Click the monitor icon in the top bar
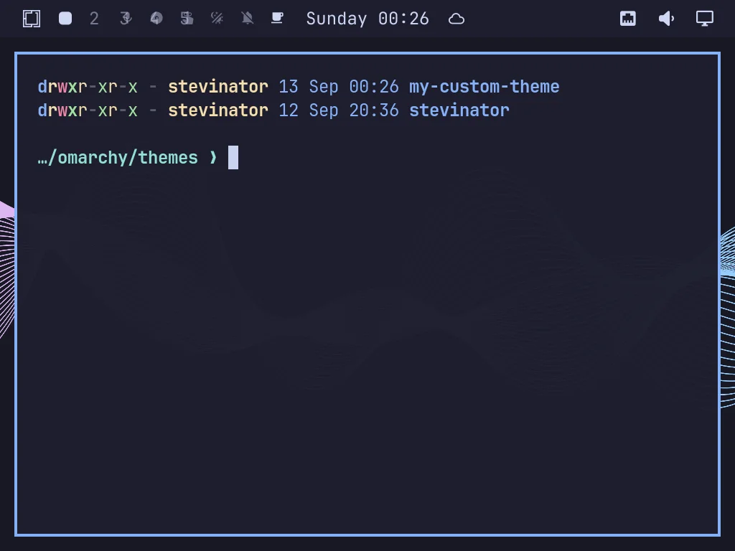This screenshot has height=551, width=735. pos(705,19)
